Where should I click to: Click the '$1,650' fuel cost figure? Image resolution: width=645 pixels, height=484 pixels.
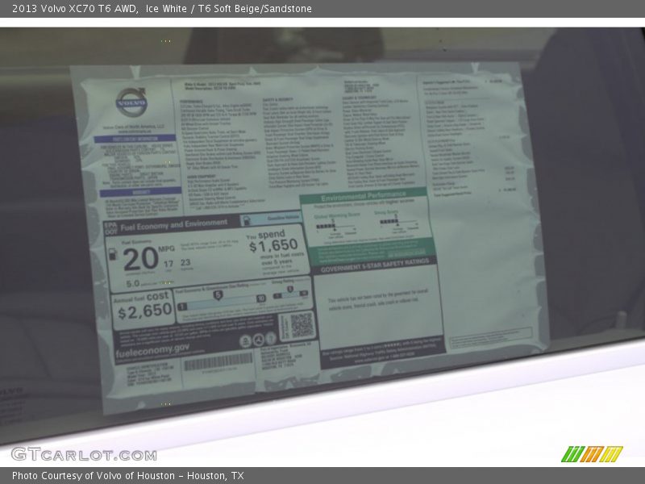coord(273,246)
